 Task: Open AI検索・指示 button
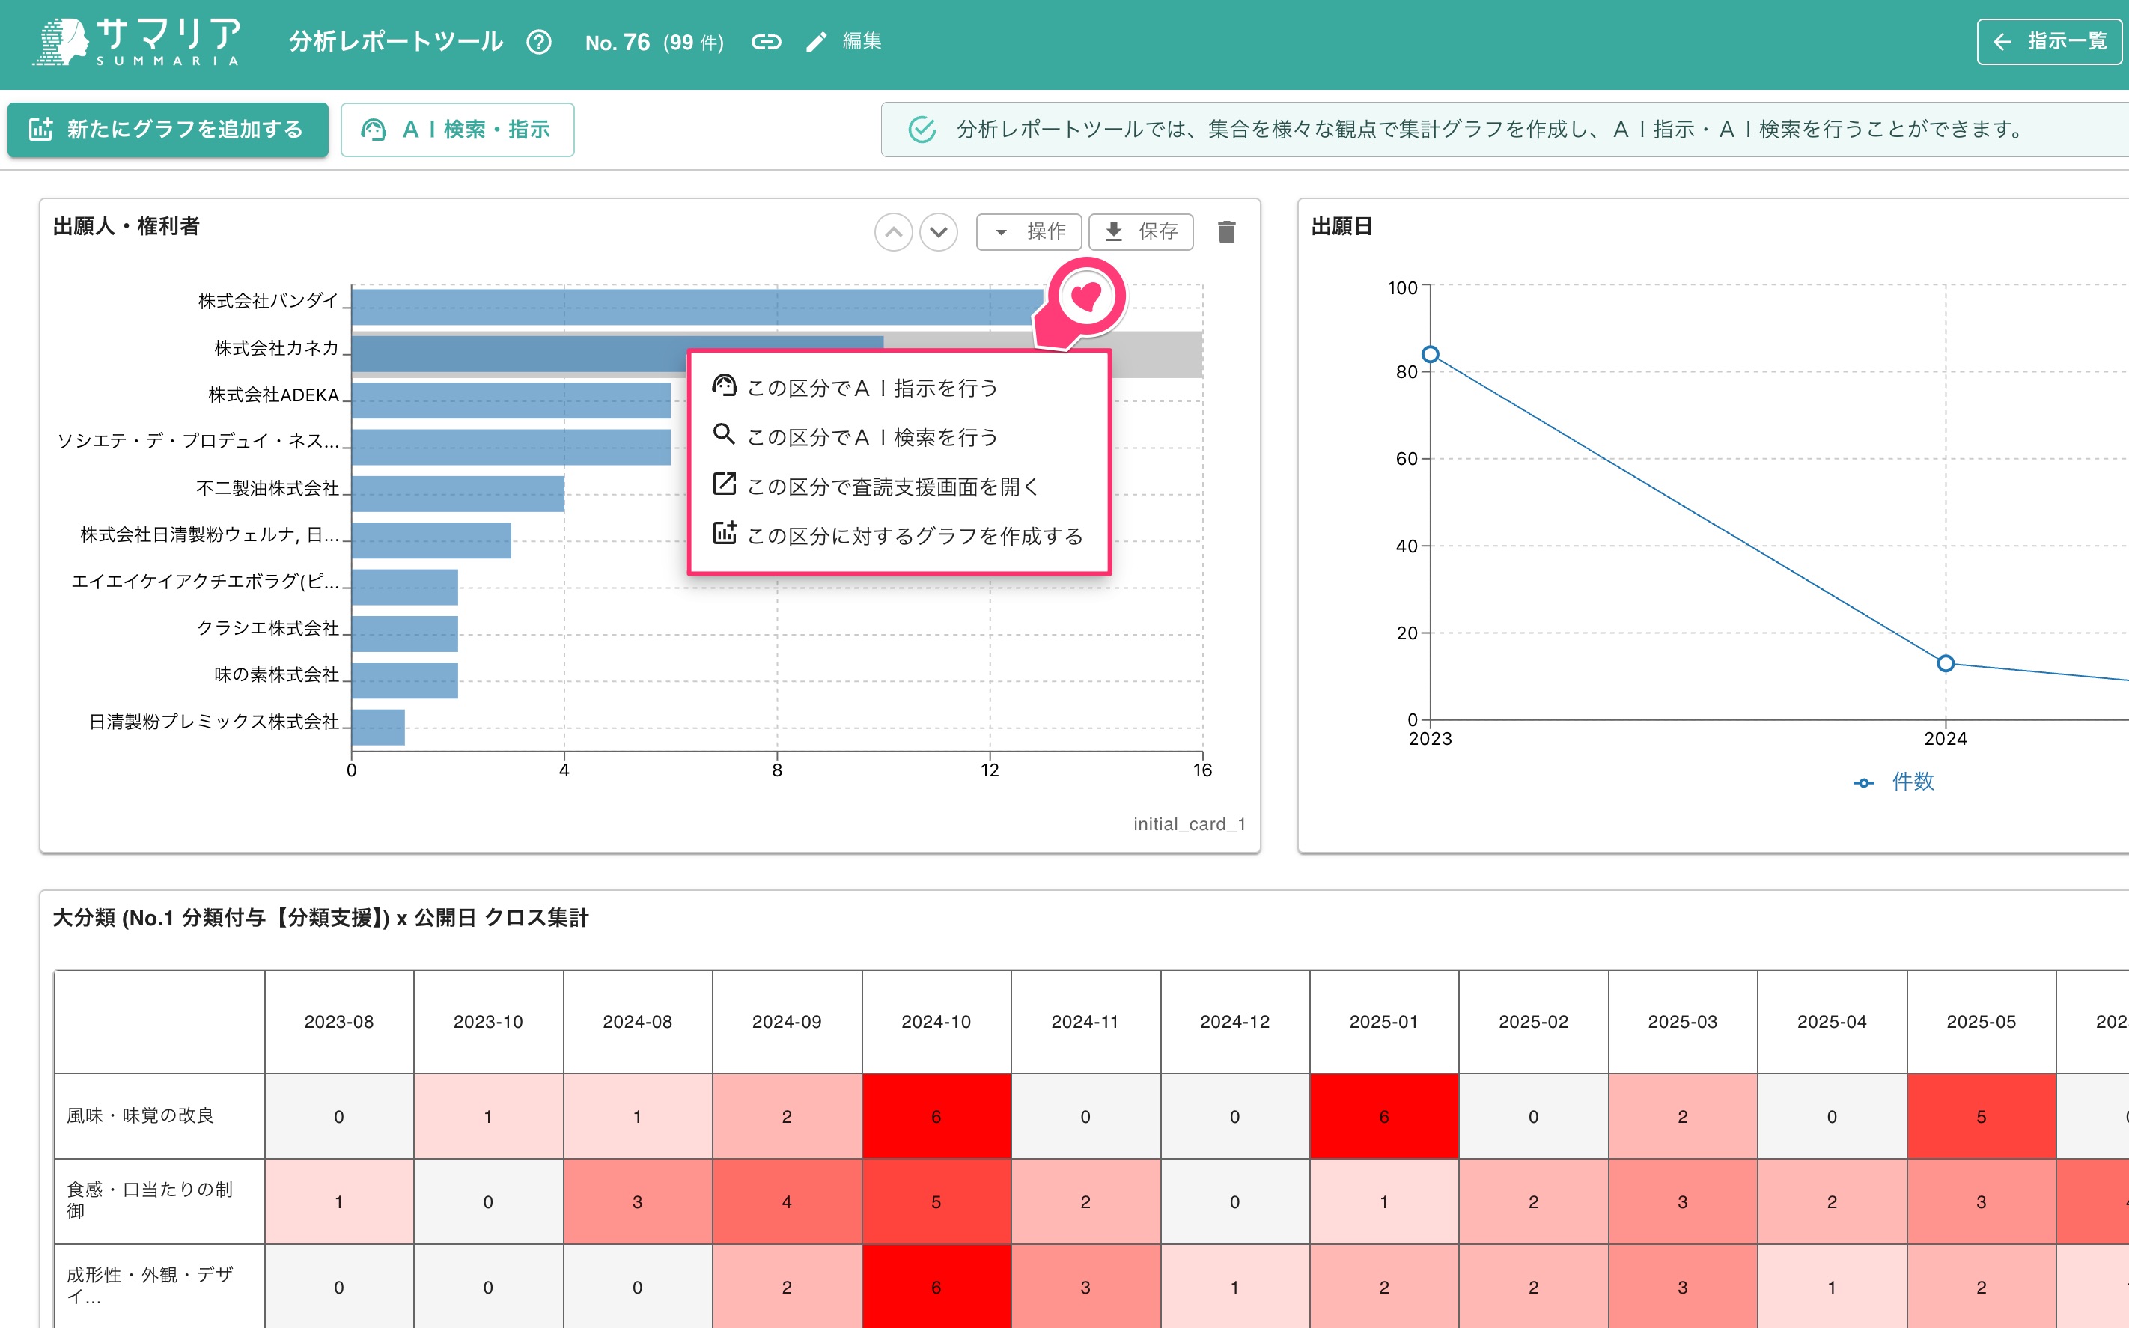click(457, 130)
